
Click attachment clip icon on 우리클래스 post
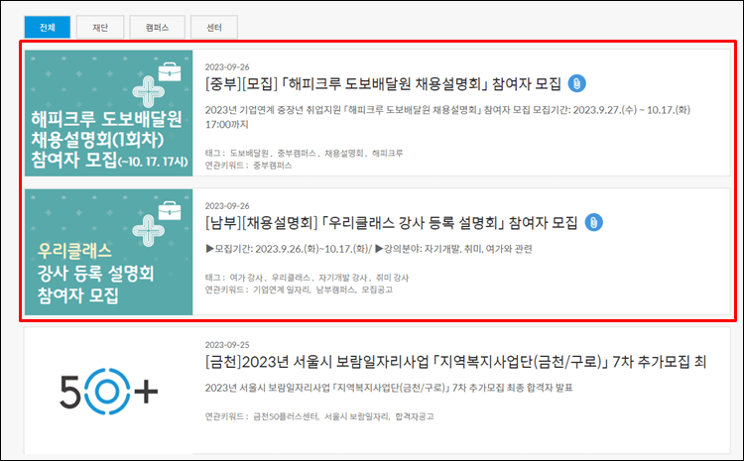(593, 222)
